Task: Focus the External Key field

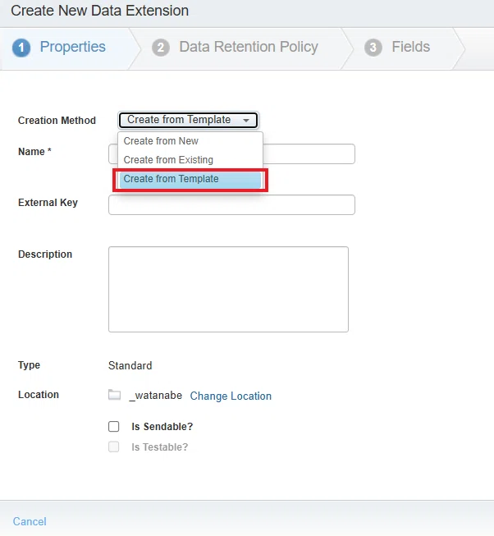Action: 231,204
